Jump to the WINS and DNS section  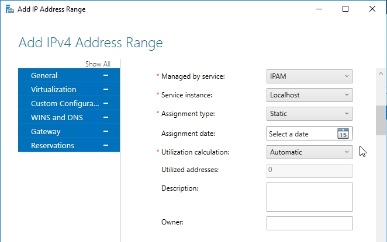pyautogui.click(x=57, y=118)
